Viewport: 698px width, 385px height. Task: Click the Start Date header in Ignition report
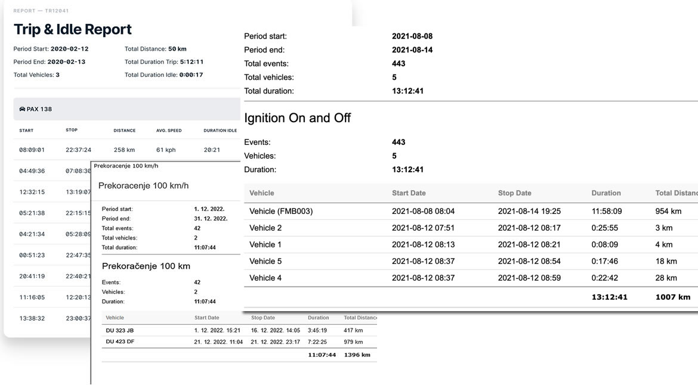409,193
